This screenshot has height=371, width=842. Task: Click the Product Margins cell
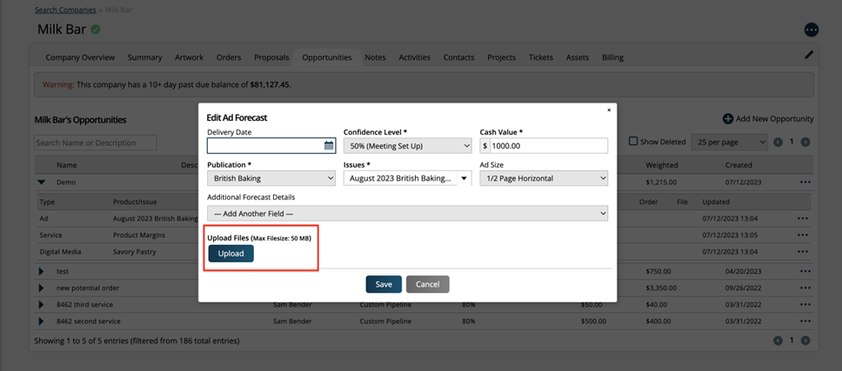[139, 235]
